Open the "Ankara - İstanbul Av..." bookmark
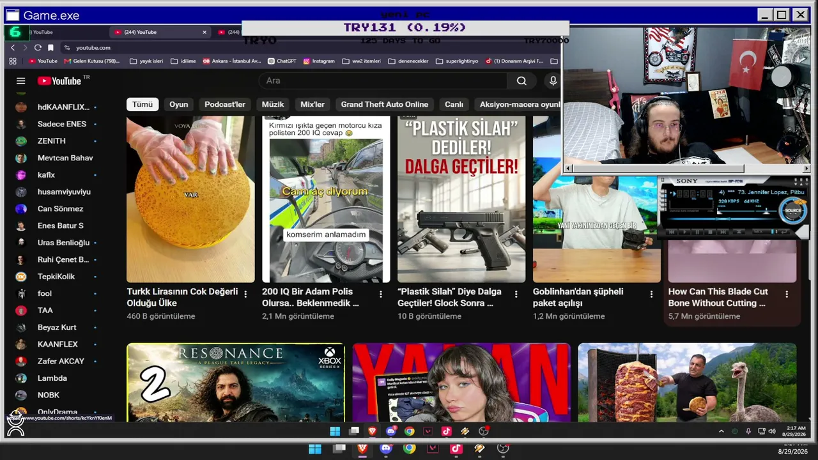This screenshot has height=460, width=818. click(x=231, y=61)
